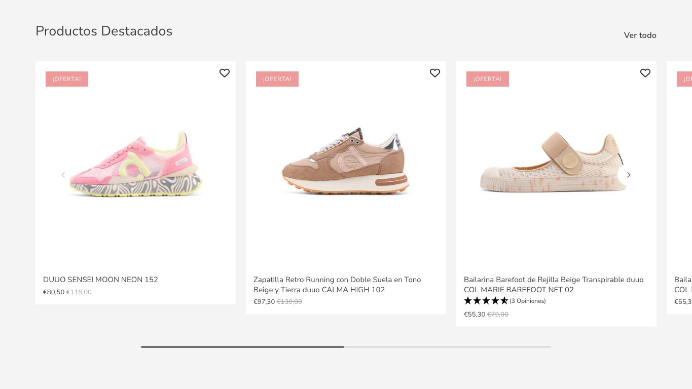692x389 pixels.
Task: Add CALMA HIGH 102 sneaker to wishlist
Action: point(435,73)
